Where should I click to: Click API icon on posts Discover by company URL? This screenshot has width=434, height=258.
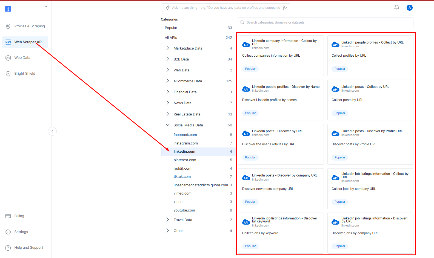click(246, 178)
